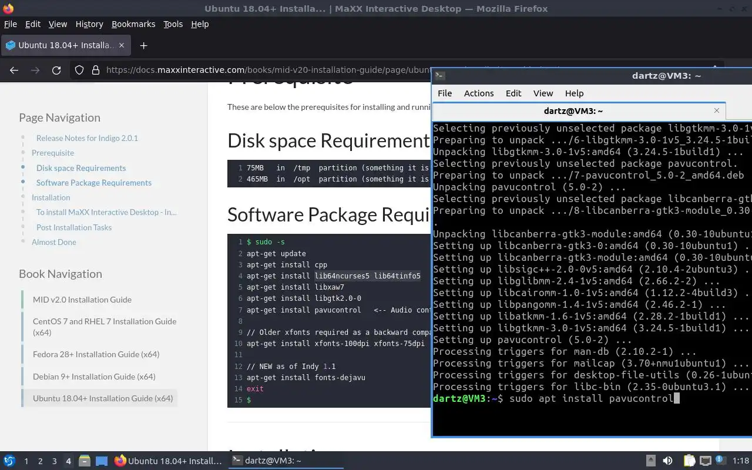Screen dimensions: 752x470
Task: Click the volume speaker tray icon
Action: pos(667,461)
